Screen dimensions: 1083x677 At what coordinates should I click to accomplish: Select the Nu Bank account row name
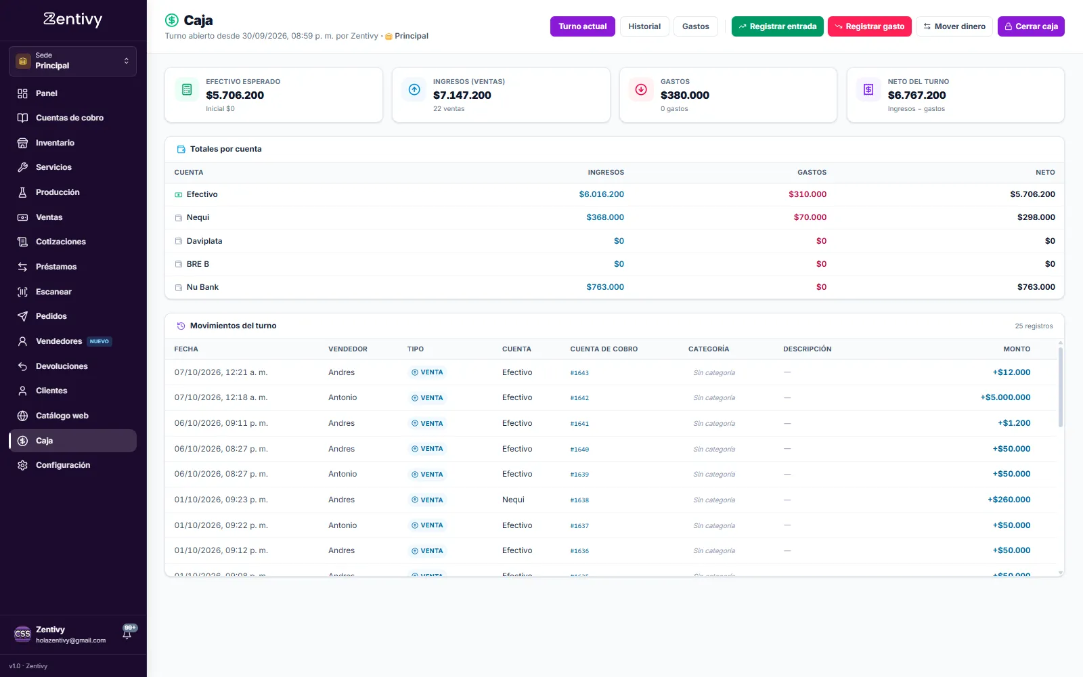[202, 287]
